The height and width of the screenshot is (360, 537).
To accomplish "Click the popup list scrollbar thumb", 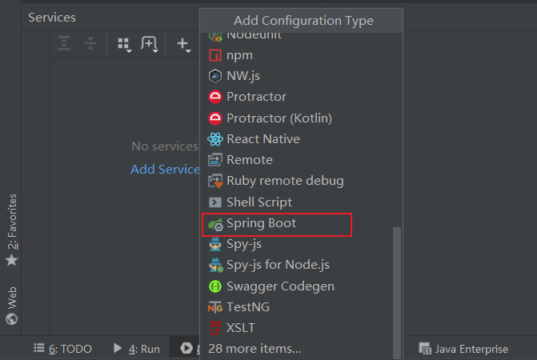I will tap(397, 292).
